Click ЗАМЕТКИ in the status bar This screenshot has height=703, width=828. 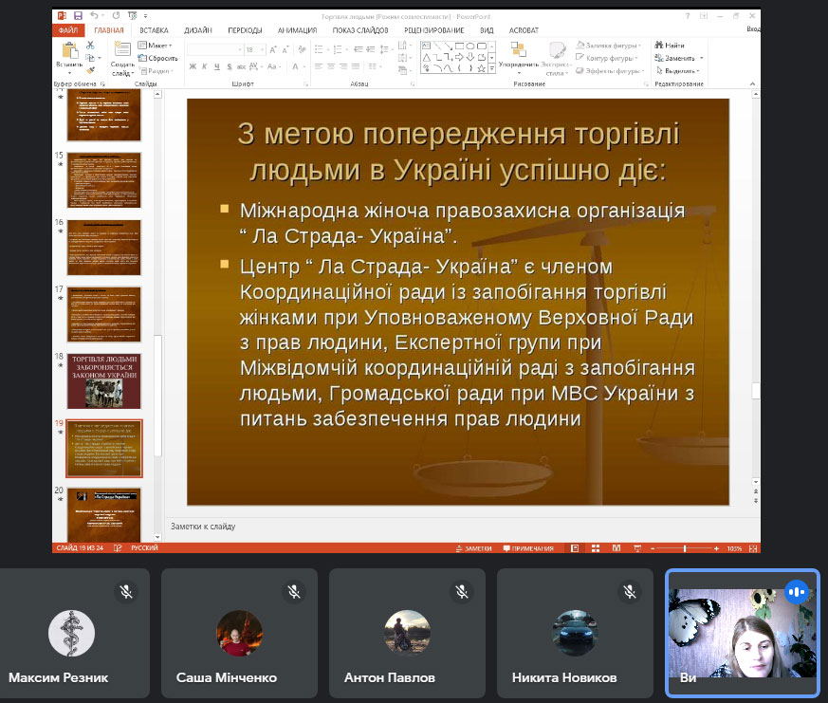473,548
